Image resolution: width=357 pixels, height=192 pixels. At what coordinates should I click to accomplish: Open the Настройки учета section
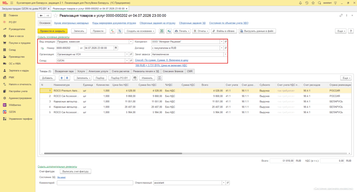pos(18,91)
